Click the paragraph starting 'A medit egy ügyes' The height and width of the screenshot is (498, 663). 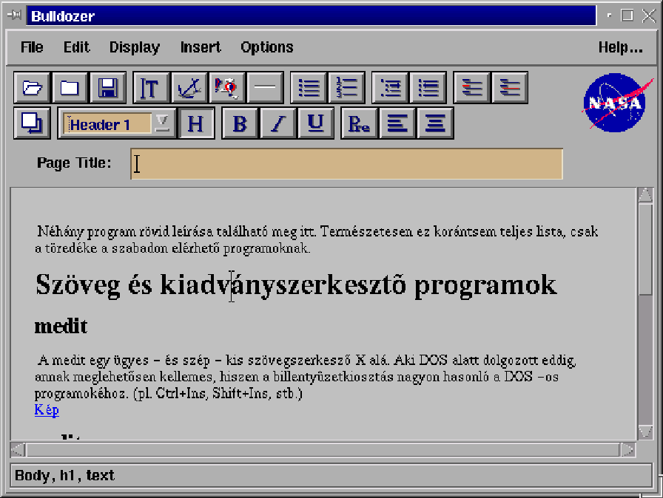point(306,376)
